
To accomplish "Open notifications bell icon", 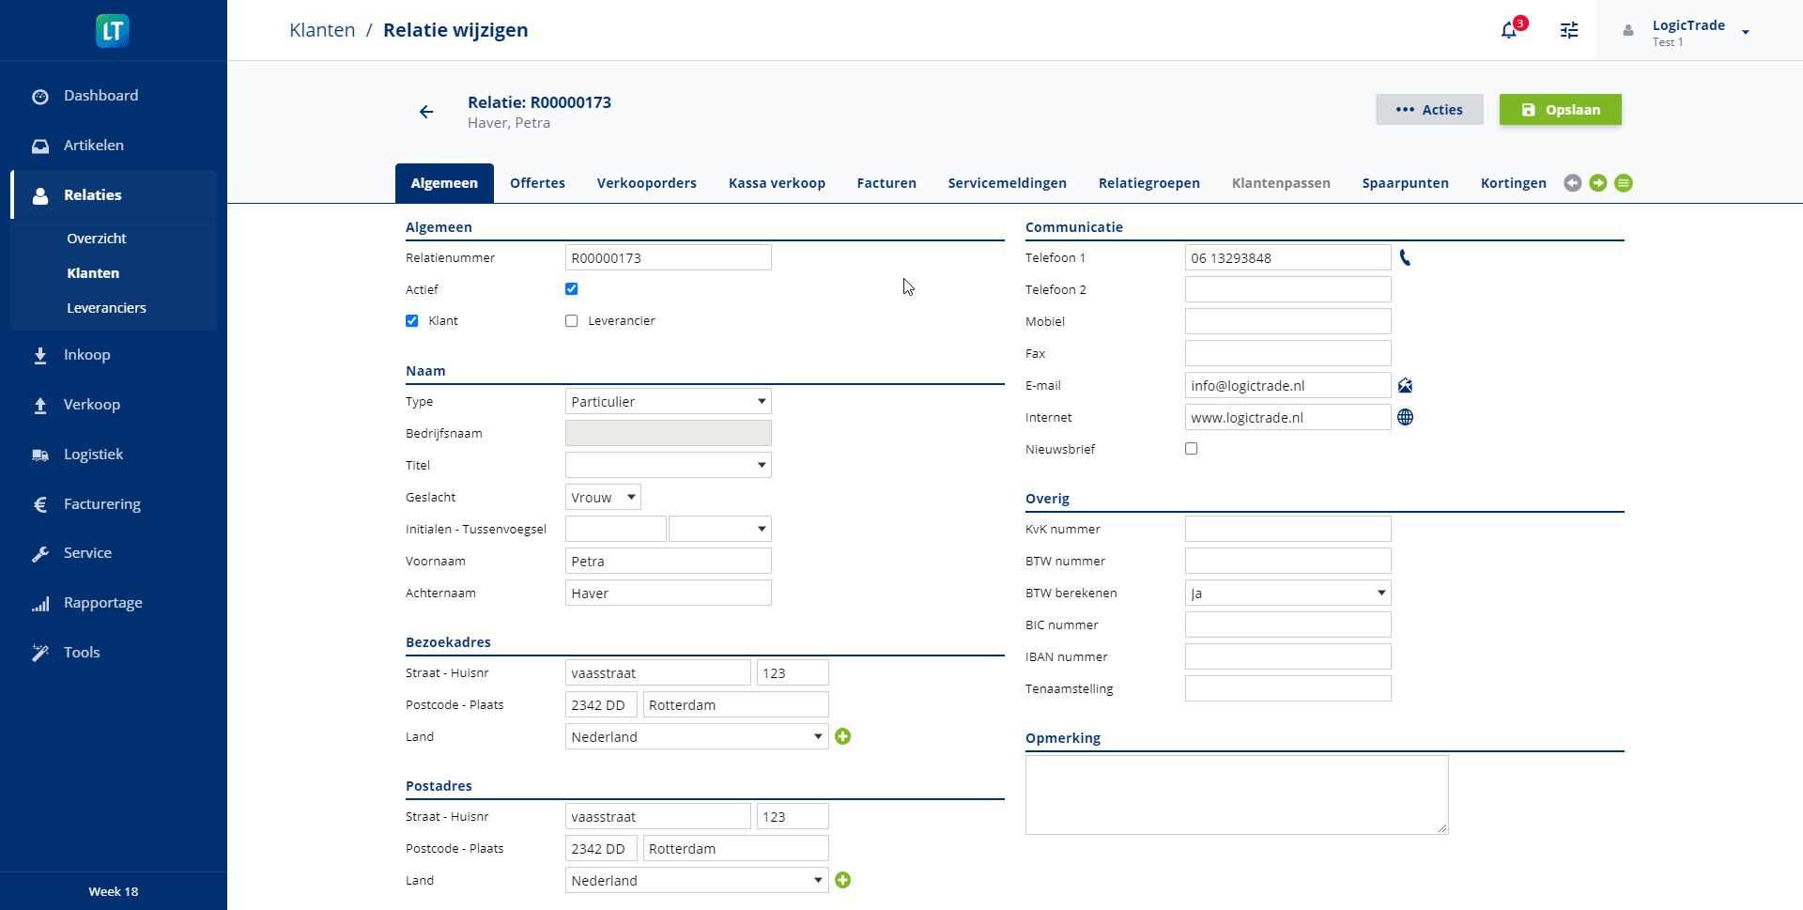I will click(x=1509, y=30).
